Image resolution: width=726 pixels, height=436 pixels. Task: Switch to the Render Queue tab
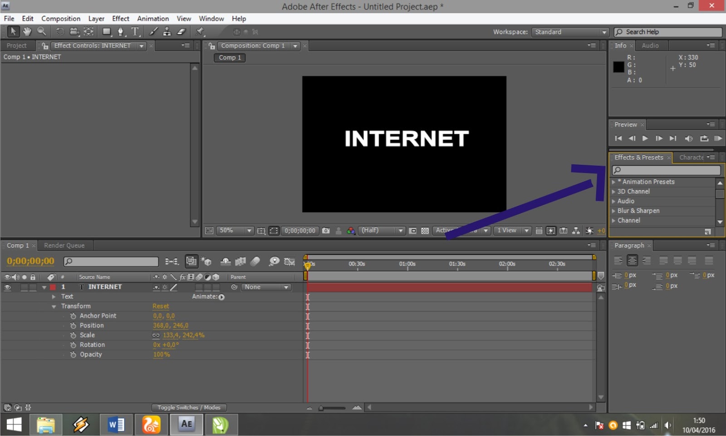pyautogui.click(x=64, y=245)
